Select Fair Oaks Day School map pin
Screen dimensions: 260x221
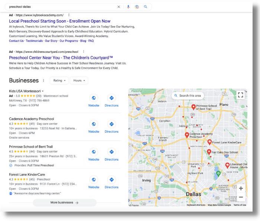(209, 152)
